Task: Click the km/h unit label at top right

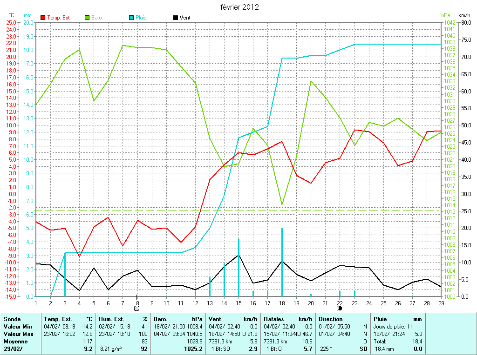Action: point(464,15)
